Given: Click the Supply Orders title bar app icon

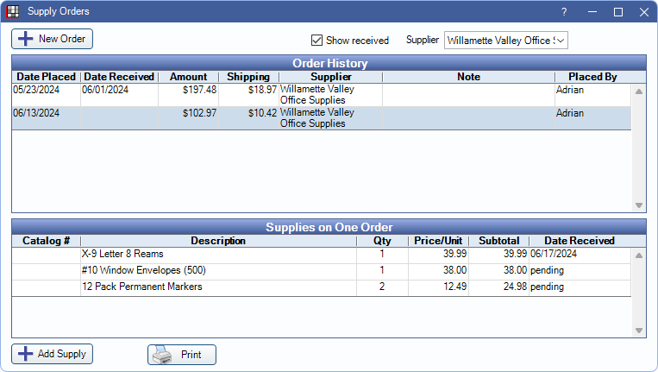Looking at the screenshot, I should (x=13, y=12).
